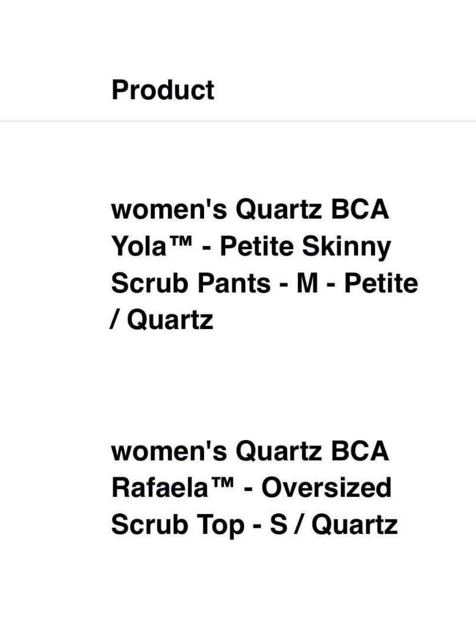Click the word Rafaela in second product
476x638 pixels.
(152, 489)
